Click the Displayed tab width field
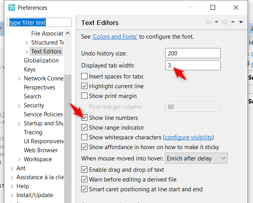This screenshot has height=203, width=253. point(192,65)
